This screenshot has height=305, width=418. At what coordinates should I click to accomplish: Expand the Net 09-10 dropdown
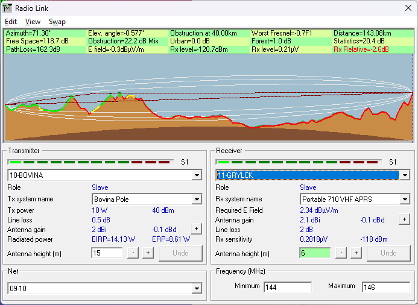[197, 288]
